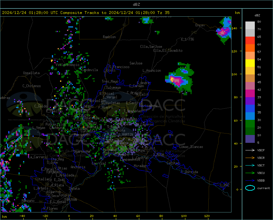Screen dimensions: 273x220
Task: Click the Tulumaya map label
Action: point(113,87)
